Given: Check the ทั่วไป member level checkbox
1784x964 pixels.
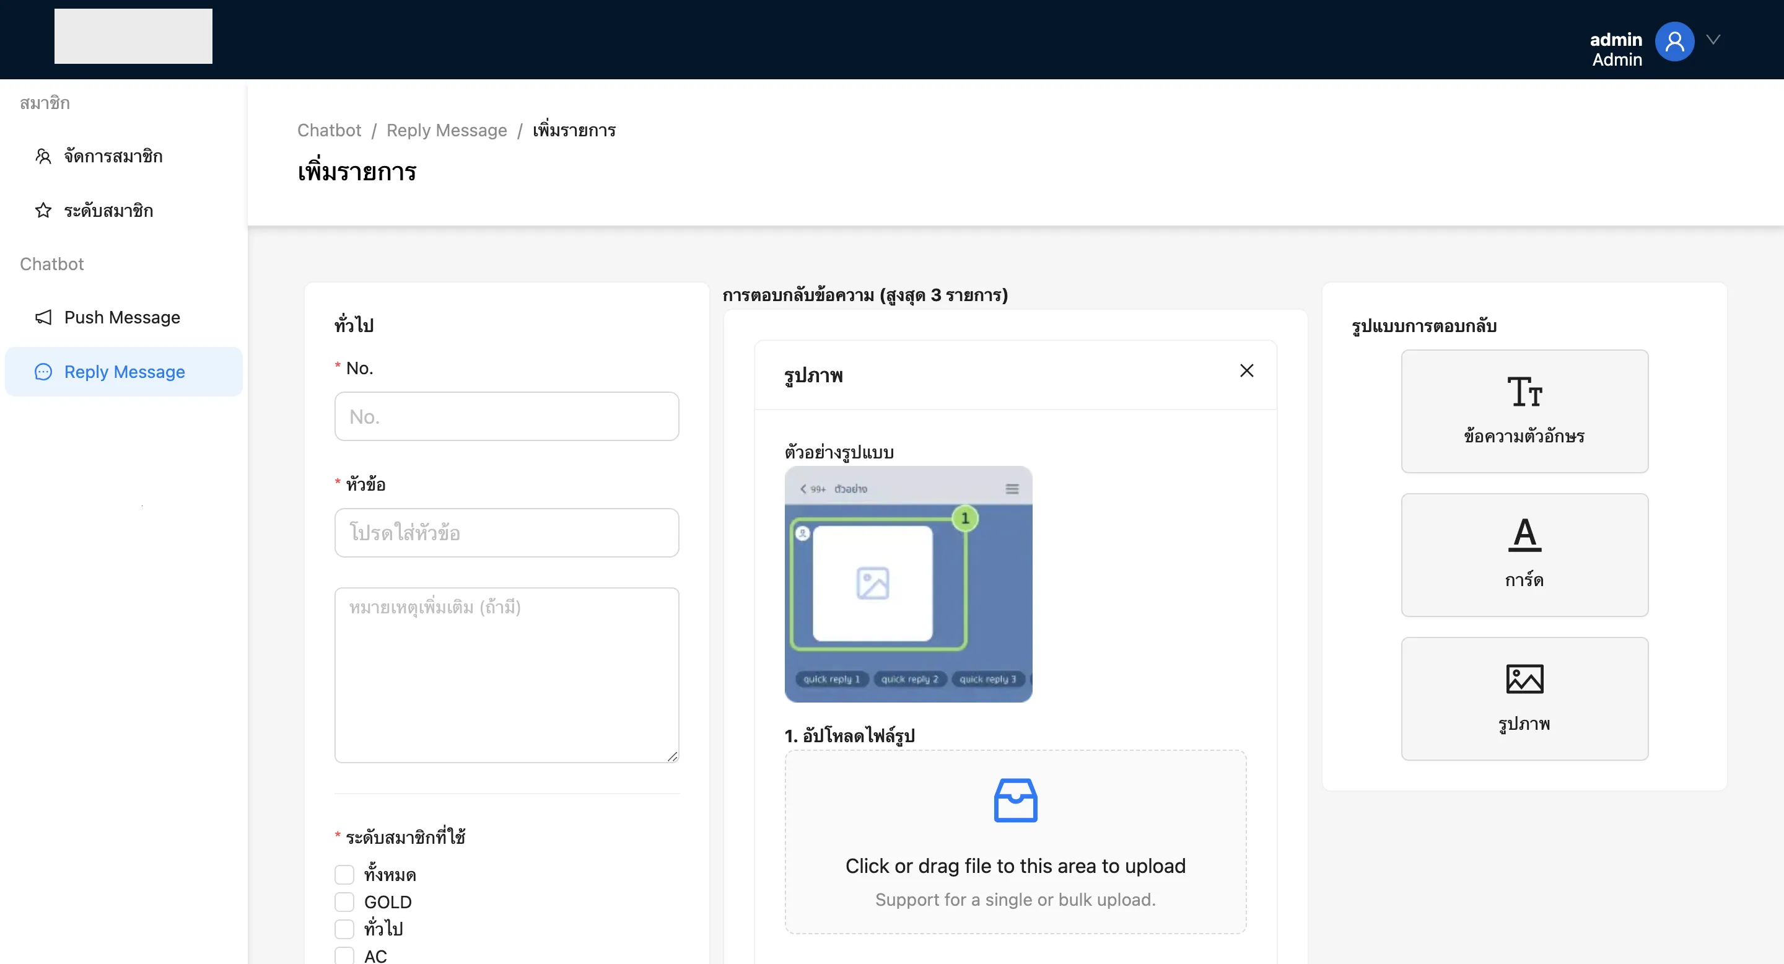Looking at the screenshot, I should [344, 929].
